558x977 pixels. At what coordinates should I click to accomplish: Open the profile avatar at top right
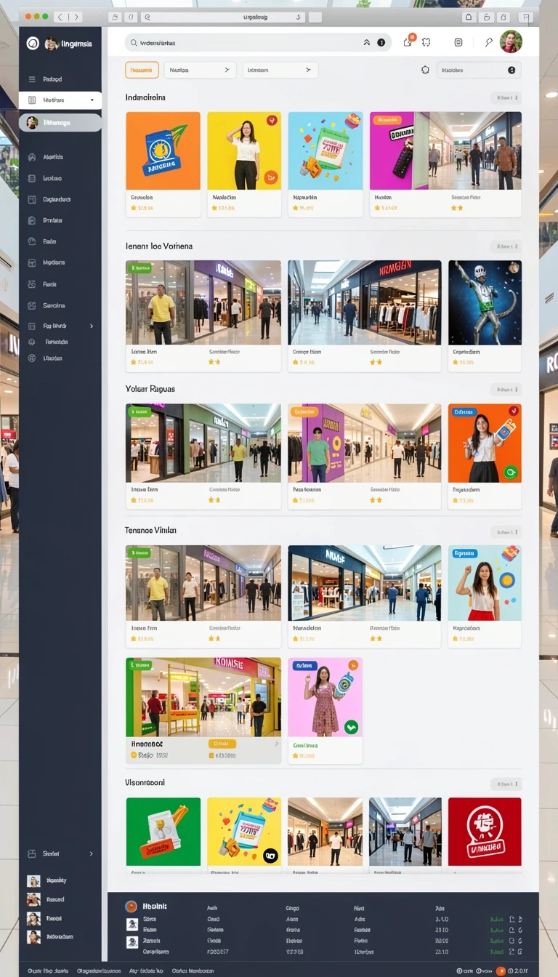[x=511, y=41]
